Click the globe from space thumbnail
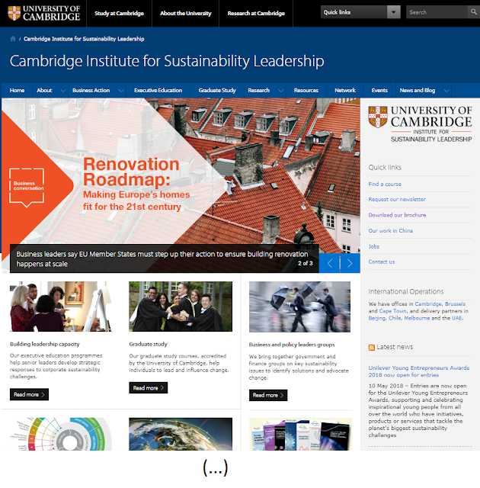Viewport: 480px width, 488px height. pyautogui.click(x=181, y=434)
